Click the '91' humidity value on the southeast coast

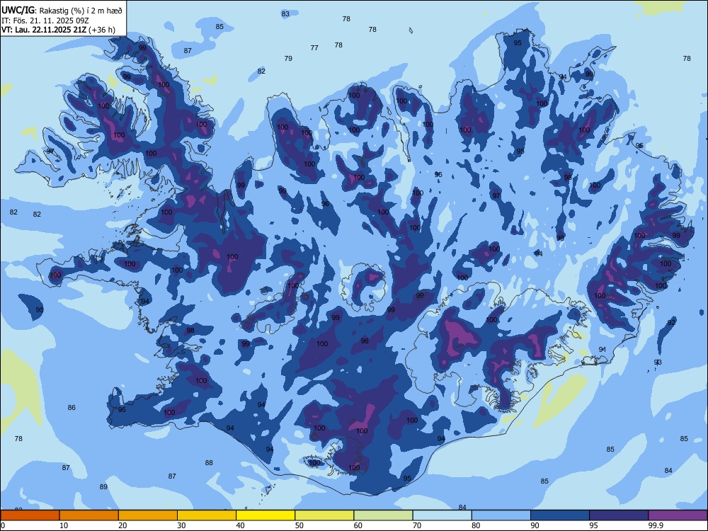603,350
